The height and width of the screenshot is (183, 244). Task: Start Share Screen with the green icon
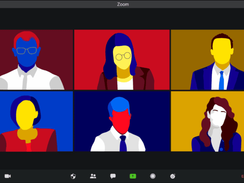pos(133,176)
